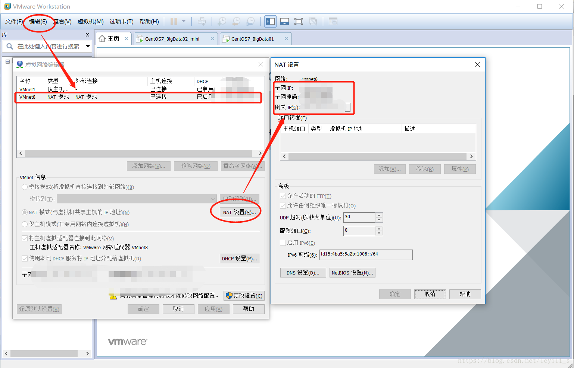Toggle 使用本地 DHCP 服务 checkbox
This screenshot has height=368, width=574.
(x=25, y=258)
